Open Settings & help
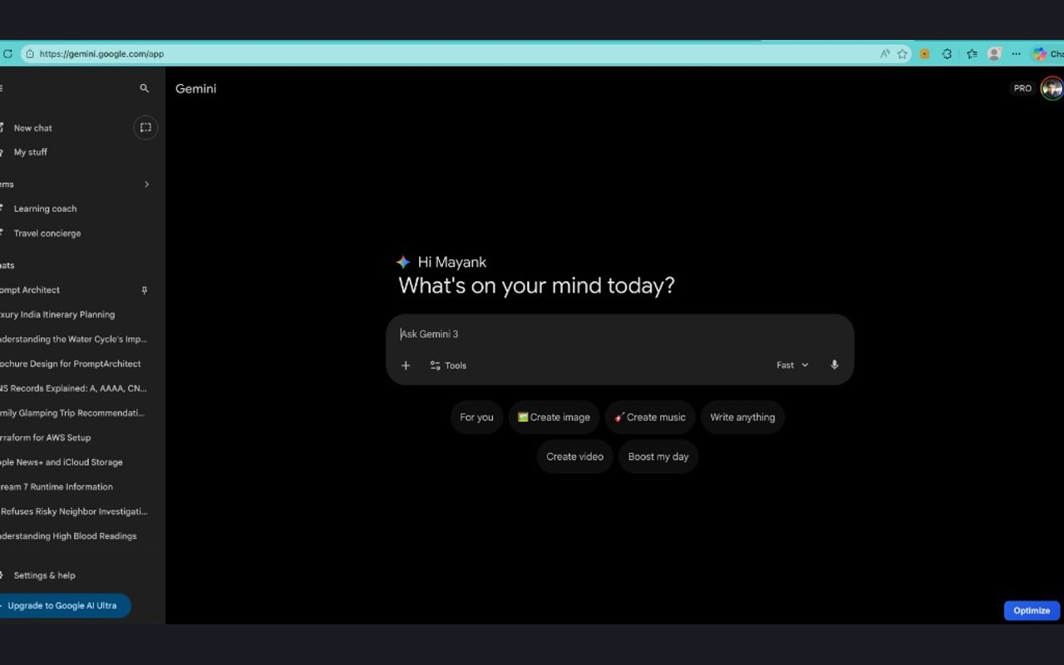Screen dimensions: 1064x665 44,575
